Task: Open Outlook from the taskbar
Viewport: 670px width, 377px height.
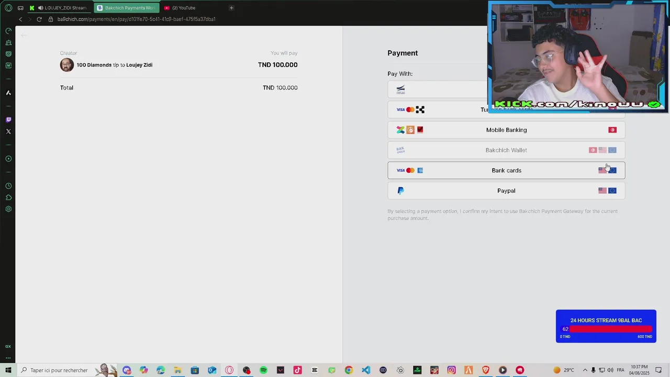Action: tap(212, 370)
